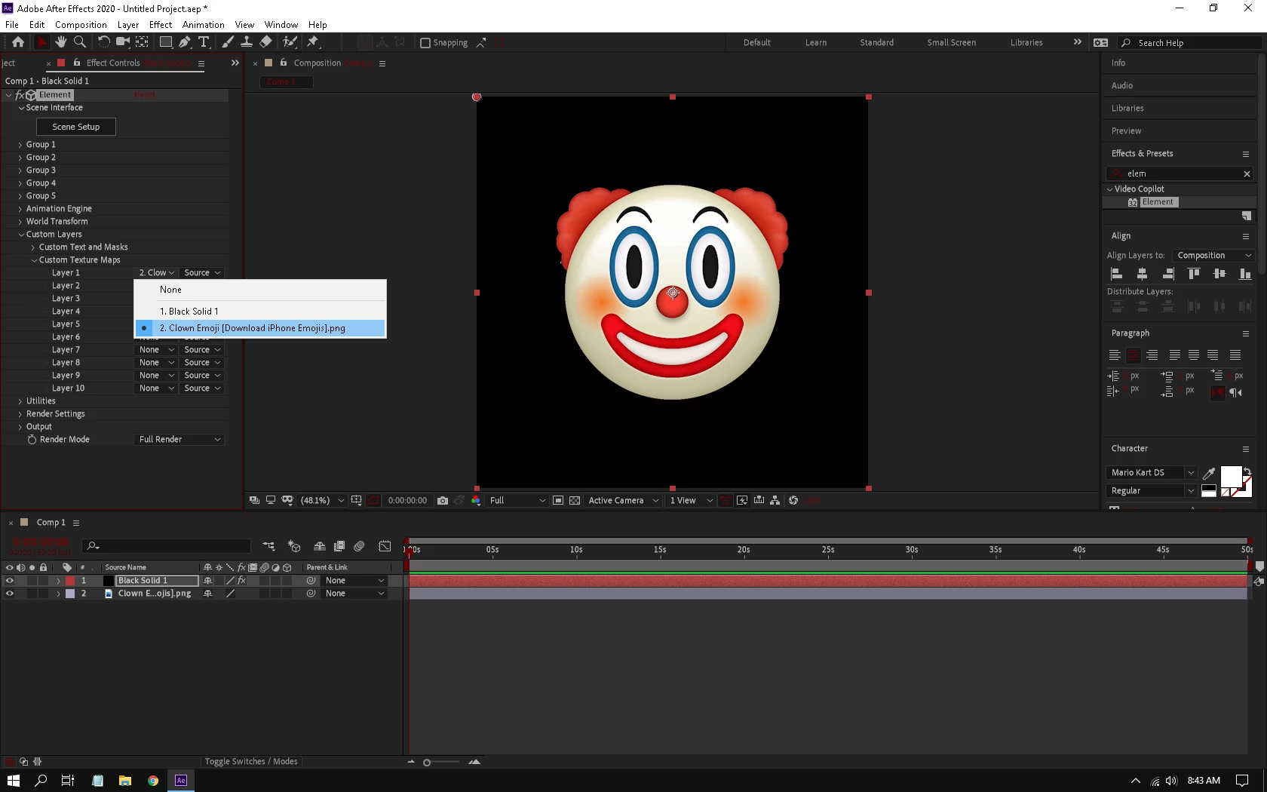The width and height of the screenshot is (1267, 792).
Task: Toggle quality switch for the Clown Emoji layer
Action: tap(230, 594)
